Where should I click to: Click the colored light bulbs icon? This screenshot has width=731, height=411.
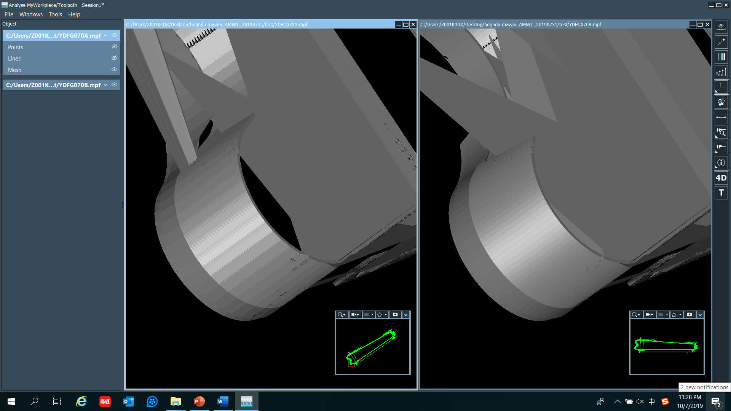(721, 102)
